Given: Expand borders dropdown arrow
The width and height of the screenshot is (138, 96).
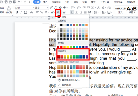Looking at the screenshot, I should point(112,12).
